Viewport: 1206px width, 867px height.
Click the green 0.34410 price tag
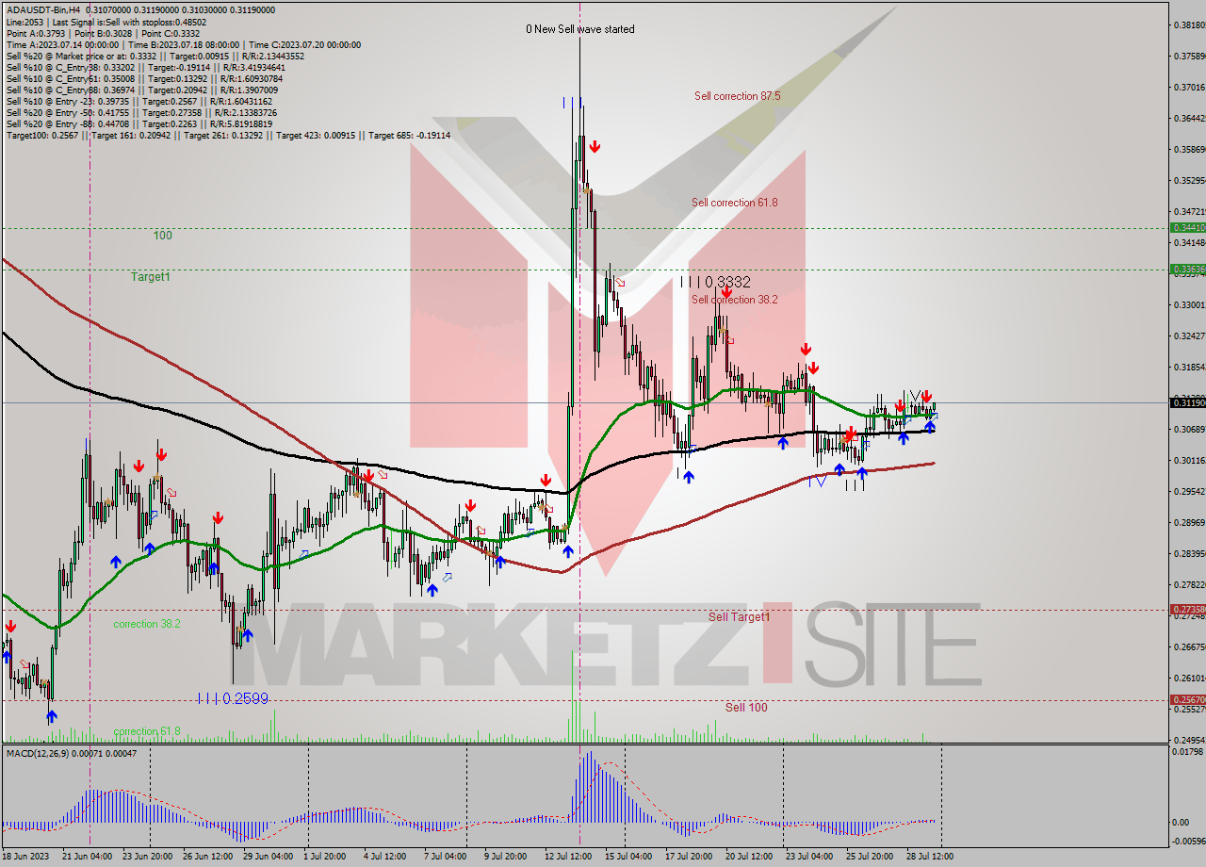point(1187,227)
